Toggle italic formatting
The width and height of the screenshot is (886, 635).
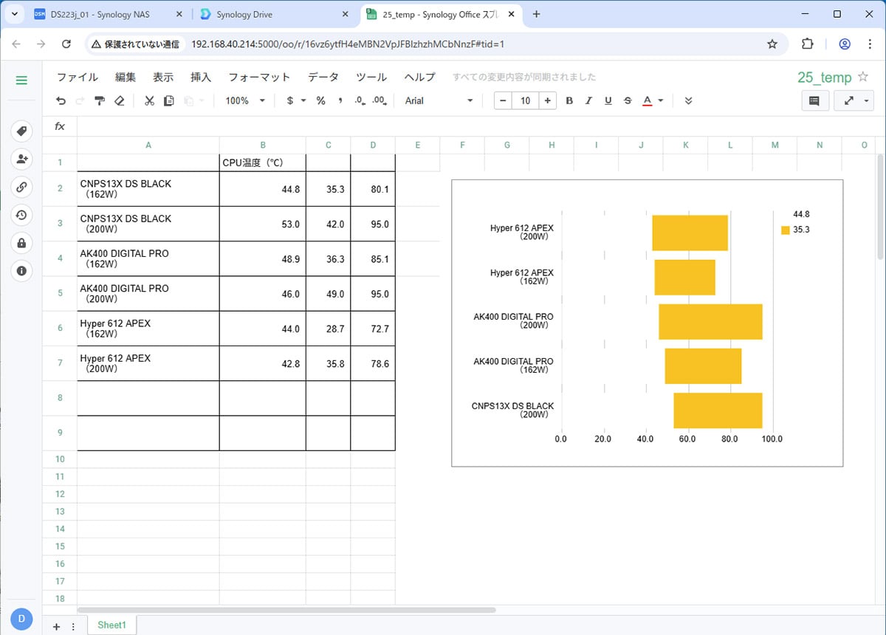588,101
